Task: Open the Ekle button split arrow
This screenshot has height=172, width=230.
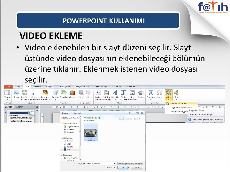Action: (128, 168)
